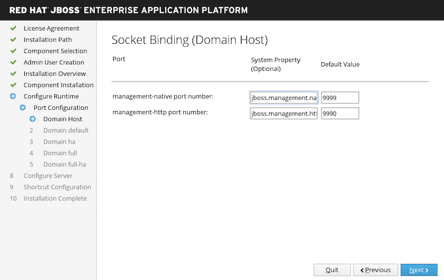Select the Installation Path step
Image resolution: width=444 pixels, height=280 pixels.
tap(48, 39)
